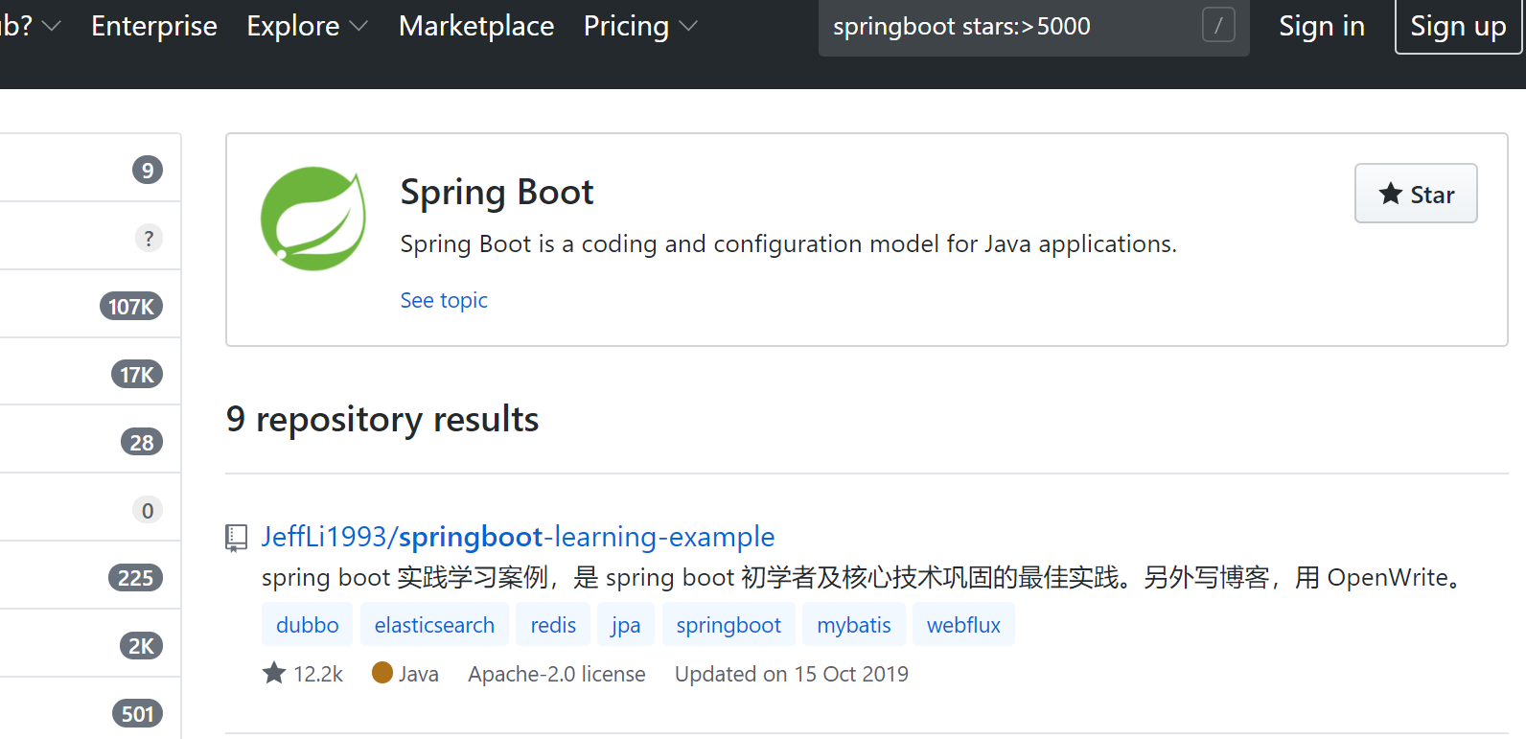Click the repository book icon beside JeffLi1993
Viewport: 1526px width, 739px height.
tap(236, 538)
